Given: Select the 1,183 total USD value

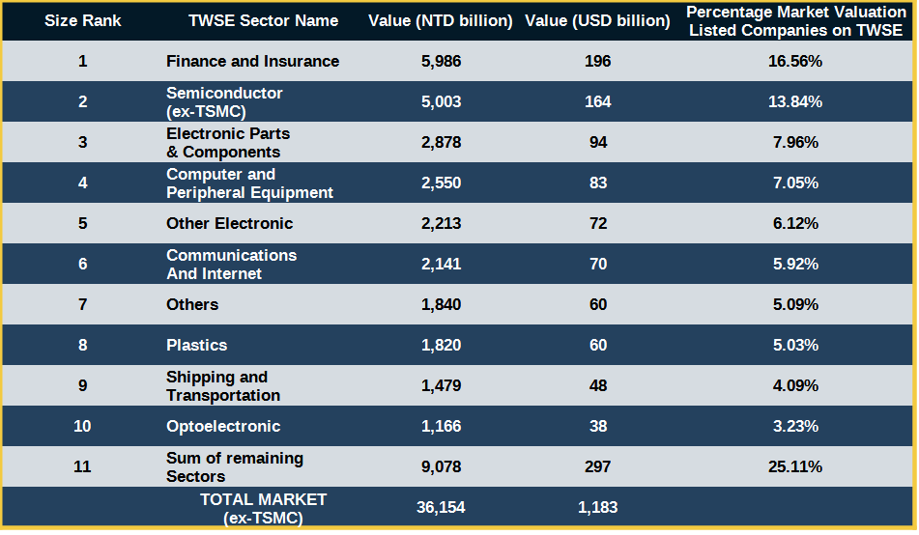Looking at the screenshot, I should click(x=597, y=507).
